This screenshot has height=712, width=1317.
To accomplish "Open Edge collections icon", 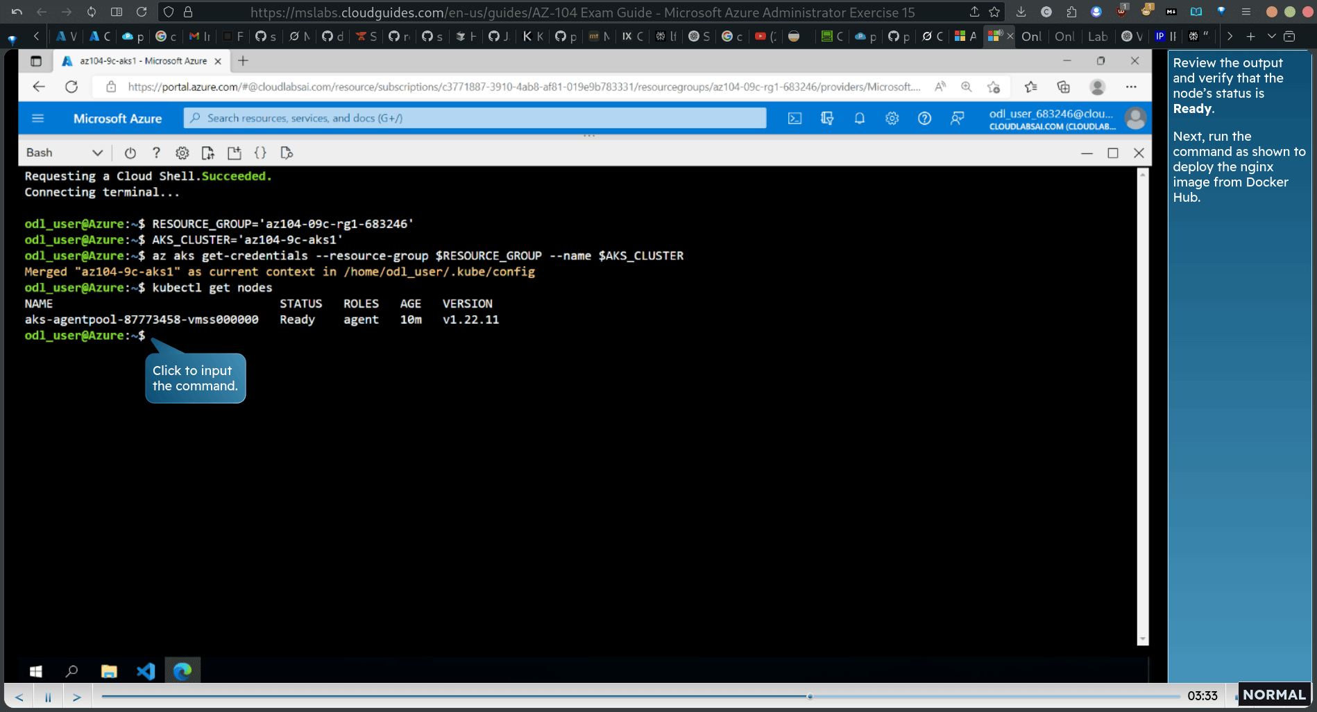I will 1063,87.
